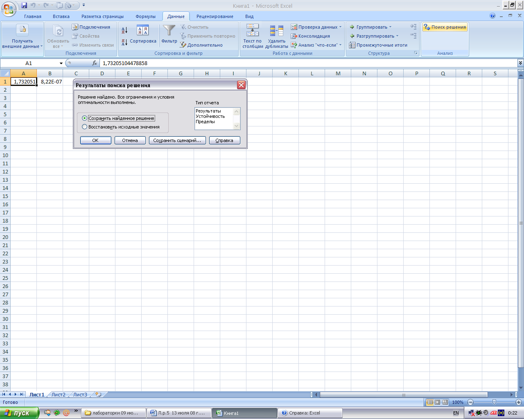524x419 pixels.
Task: Click zoom in plus button
Action: 518,402
